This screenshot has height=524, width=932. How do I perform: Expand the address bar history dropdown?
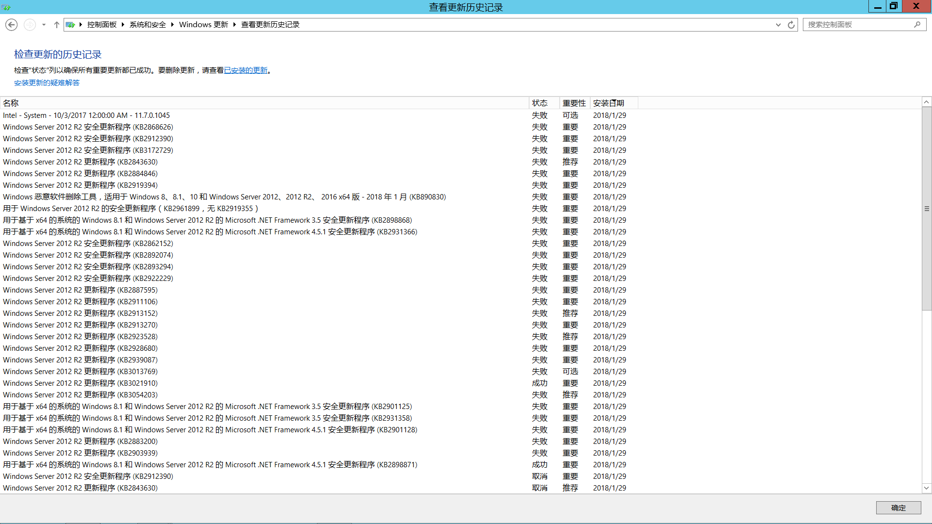pos(778,25)
